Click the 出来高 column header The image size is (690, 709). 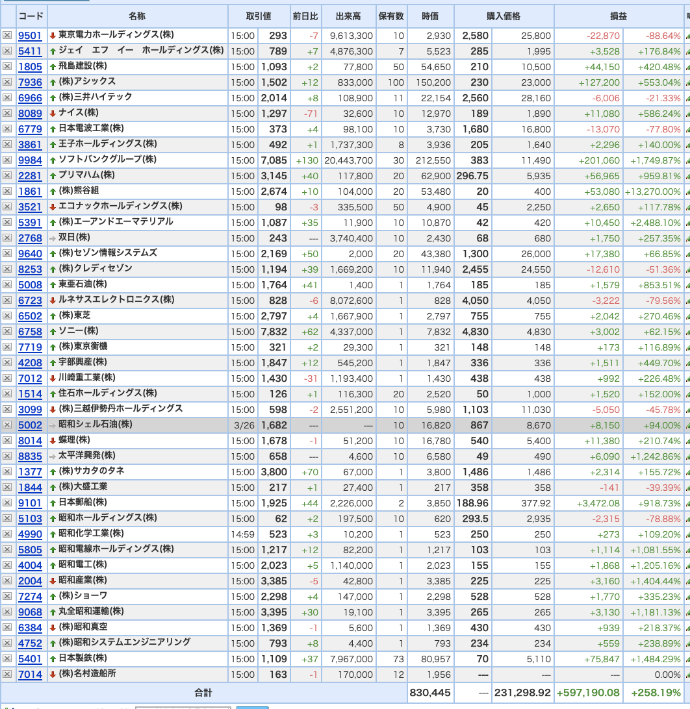click(x=348, y=16)
